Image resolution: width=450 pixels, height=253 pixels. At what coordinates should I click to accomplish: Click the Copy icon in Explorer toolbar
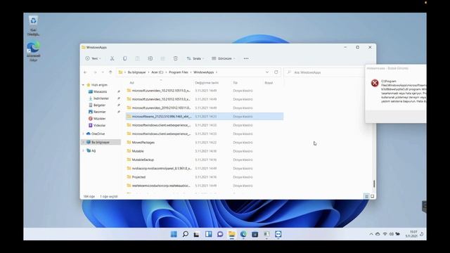pyautogui.click(x=125, y=58)
